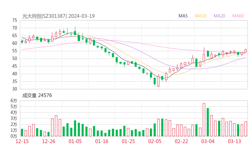The image size is (251, 149).
Task: Click the 03-13 date axis label
Action: click(x=234, y=141)
